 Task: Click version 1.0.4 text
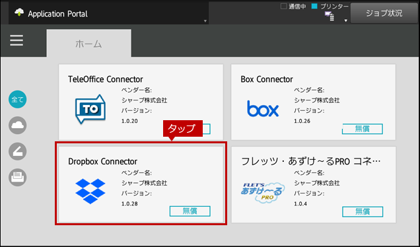tap(300, 204)
